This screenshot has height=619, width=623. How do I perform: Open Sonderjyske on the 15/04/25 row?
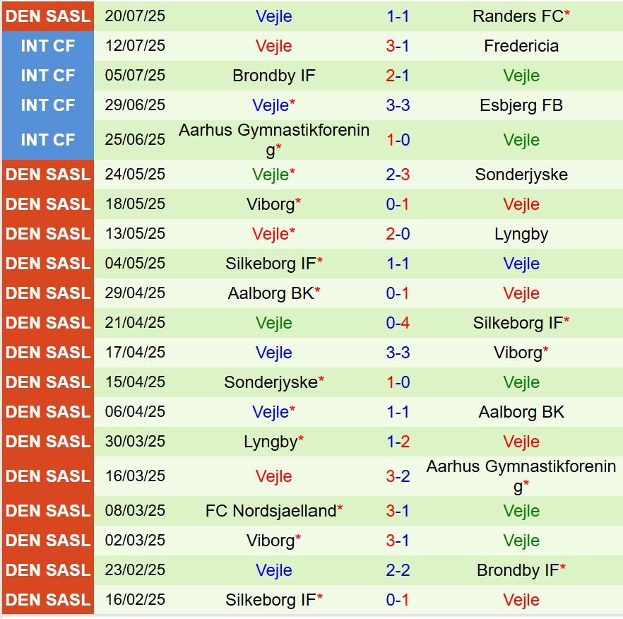(x=270, y=382)
